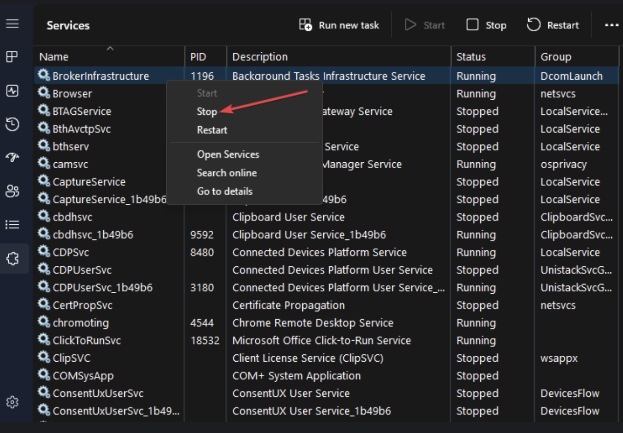The image size is (623, 433).
Task: Click the gear icon beside BrokerInfrastructure
Action: (44, 75)
